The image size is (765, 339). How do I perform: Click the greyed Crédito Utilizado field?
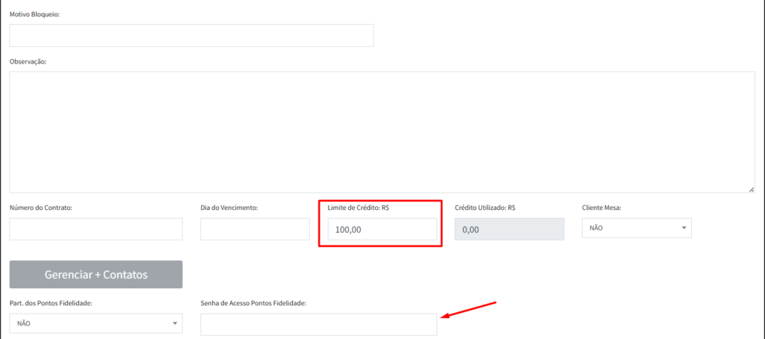(510, 230)
